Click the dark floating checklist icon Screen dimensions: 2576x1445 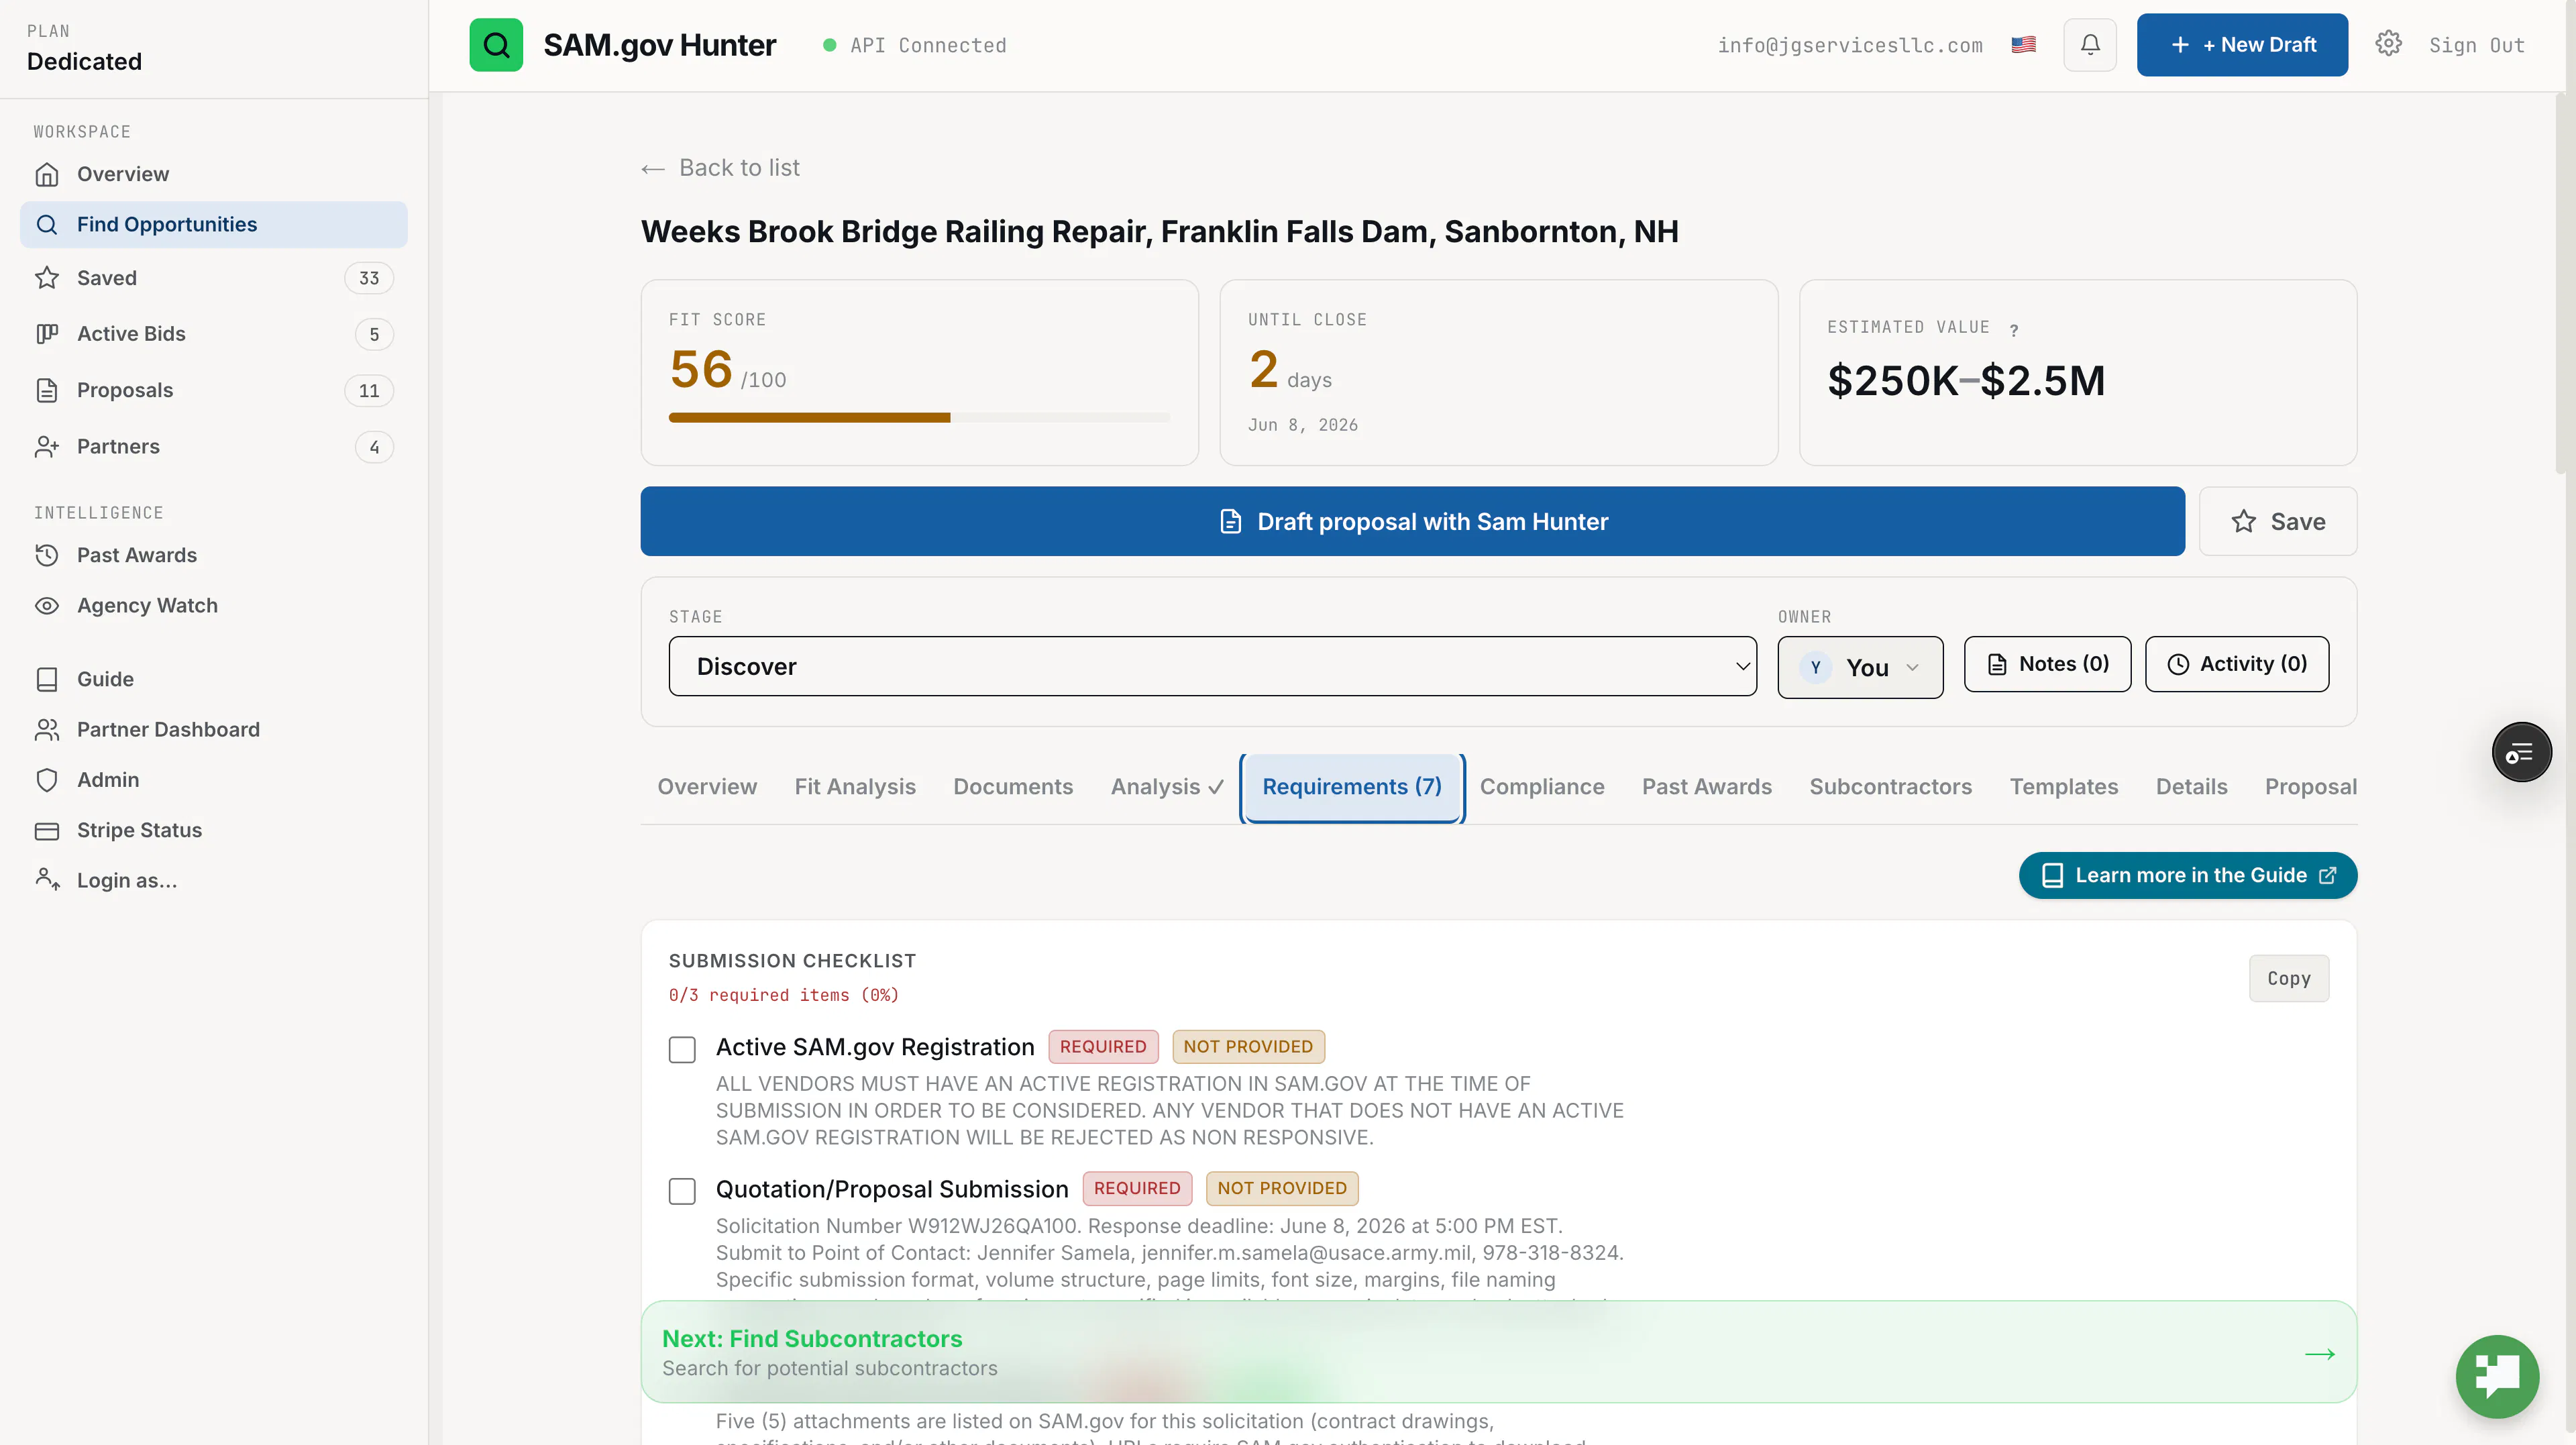coord(2521,752)
